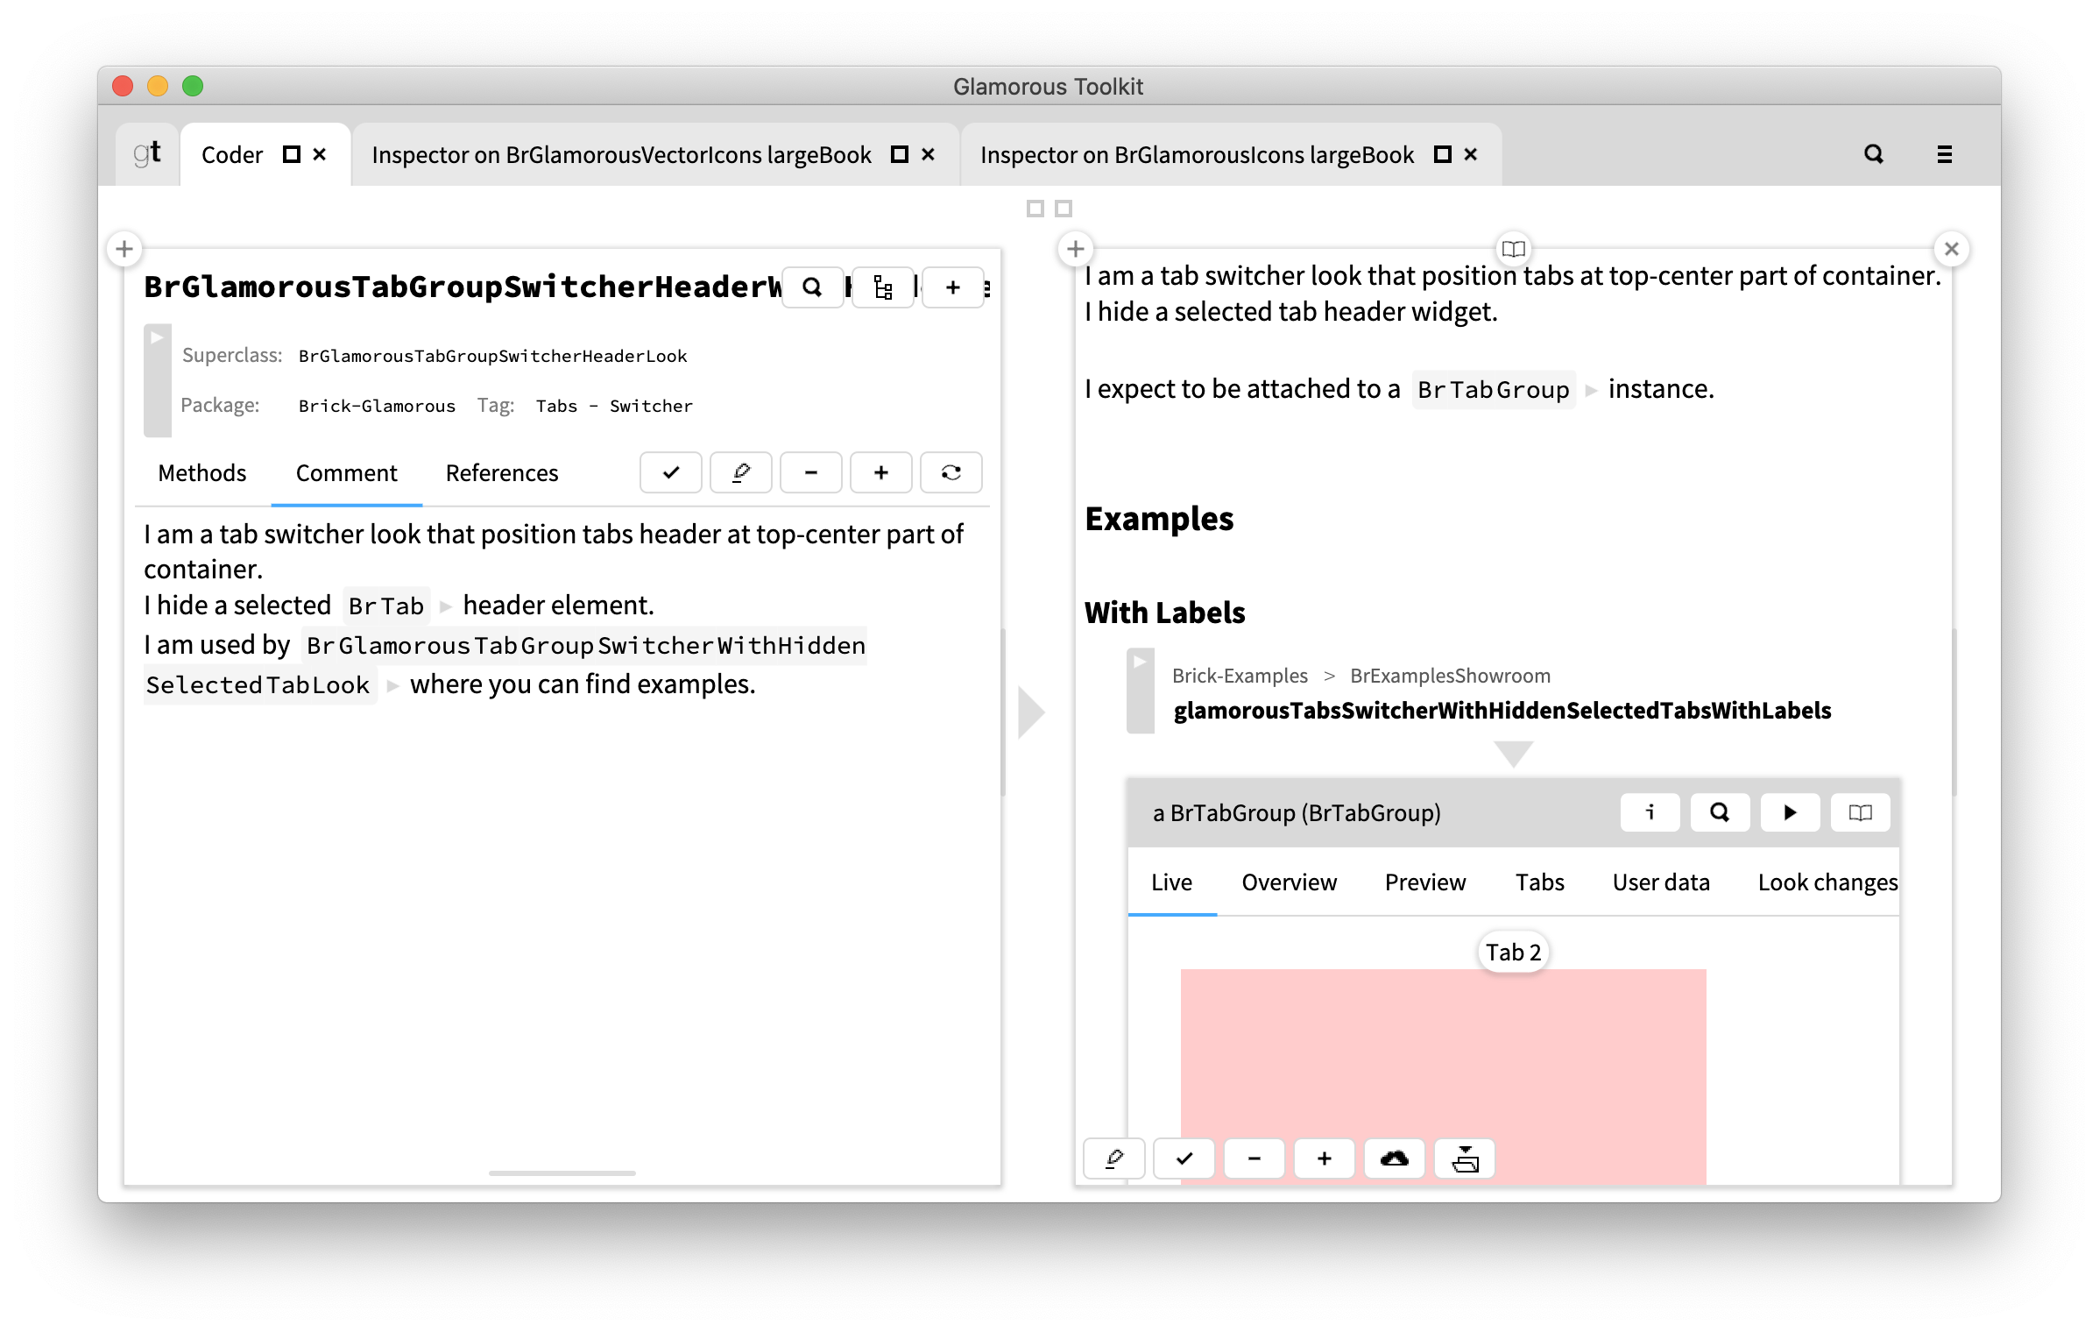
Task: Click the search icon beside class name
Action: point(812,287)
